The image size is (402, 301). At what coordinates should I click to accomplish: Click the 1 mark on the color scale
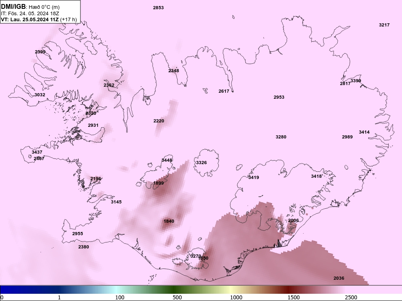(59, 298)
